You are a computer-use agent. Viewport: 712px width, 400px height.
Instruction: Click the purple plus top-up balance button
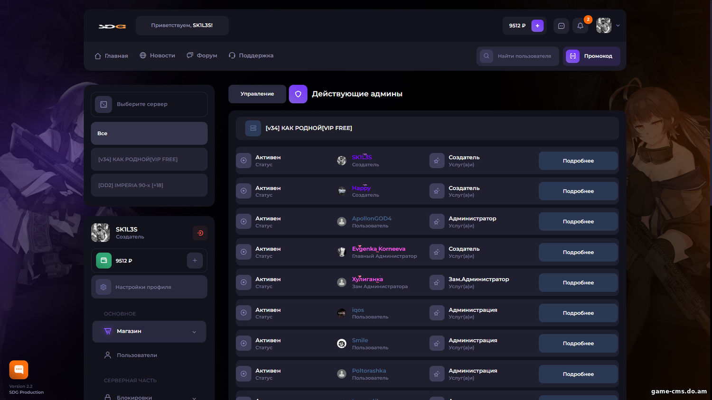point(537,26)
